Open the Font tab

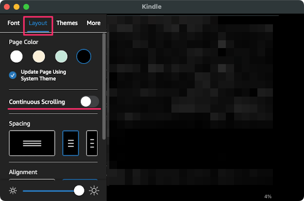tap(14, 23)
